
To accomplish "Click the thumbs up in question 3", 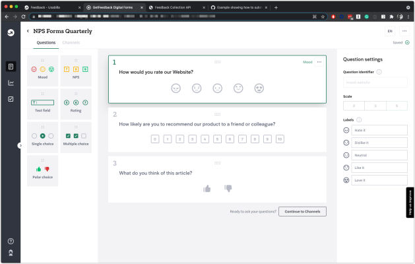I will (207, 188).
